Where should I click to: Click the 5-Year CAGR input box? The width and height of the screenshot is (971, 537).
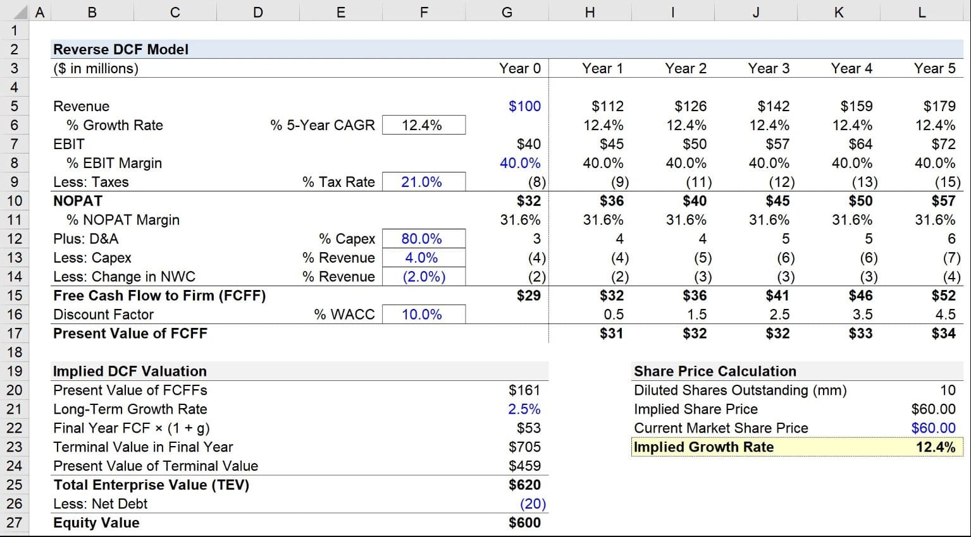[423, 125]
